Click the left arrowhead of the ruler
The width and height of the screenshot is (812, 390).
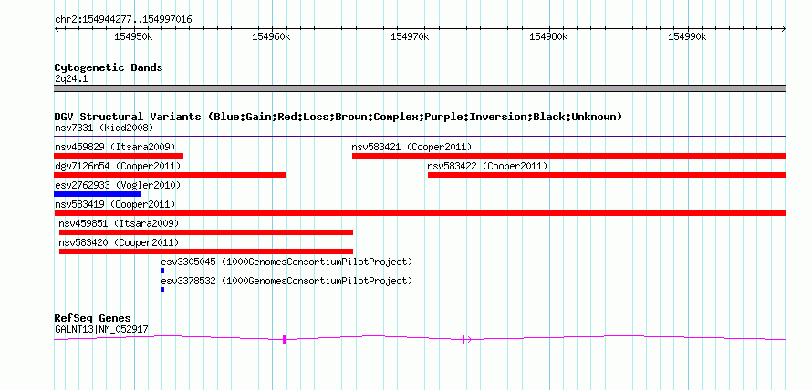57,28
